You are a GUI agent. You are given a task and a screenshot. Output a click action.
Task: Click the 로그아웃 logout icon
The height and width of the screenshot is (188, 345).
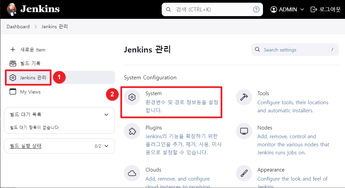tap(314, 9)
